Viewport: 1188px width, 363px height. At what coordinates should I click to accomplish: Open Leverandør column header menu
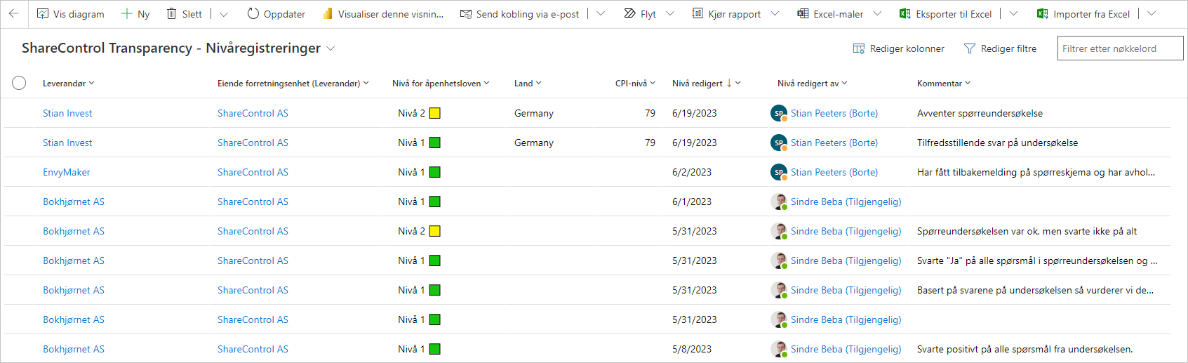click(69, 83)
